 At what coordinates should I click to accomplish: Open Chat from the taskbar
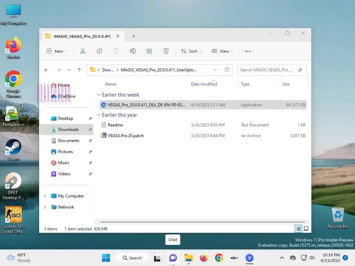pos(173,258)
